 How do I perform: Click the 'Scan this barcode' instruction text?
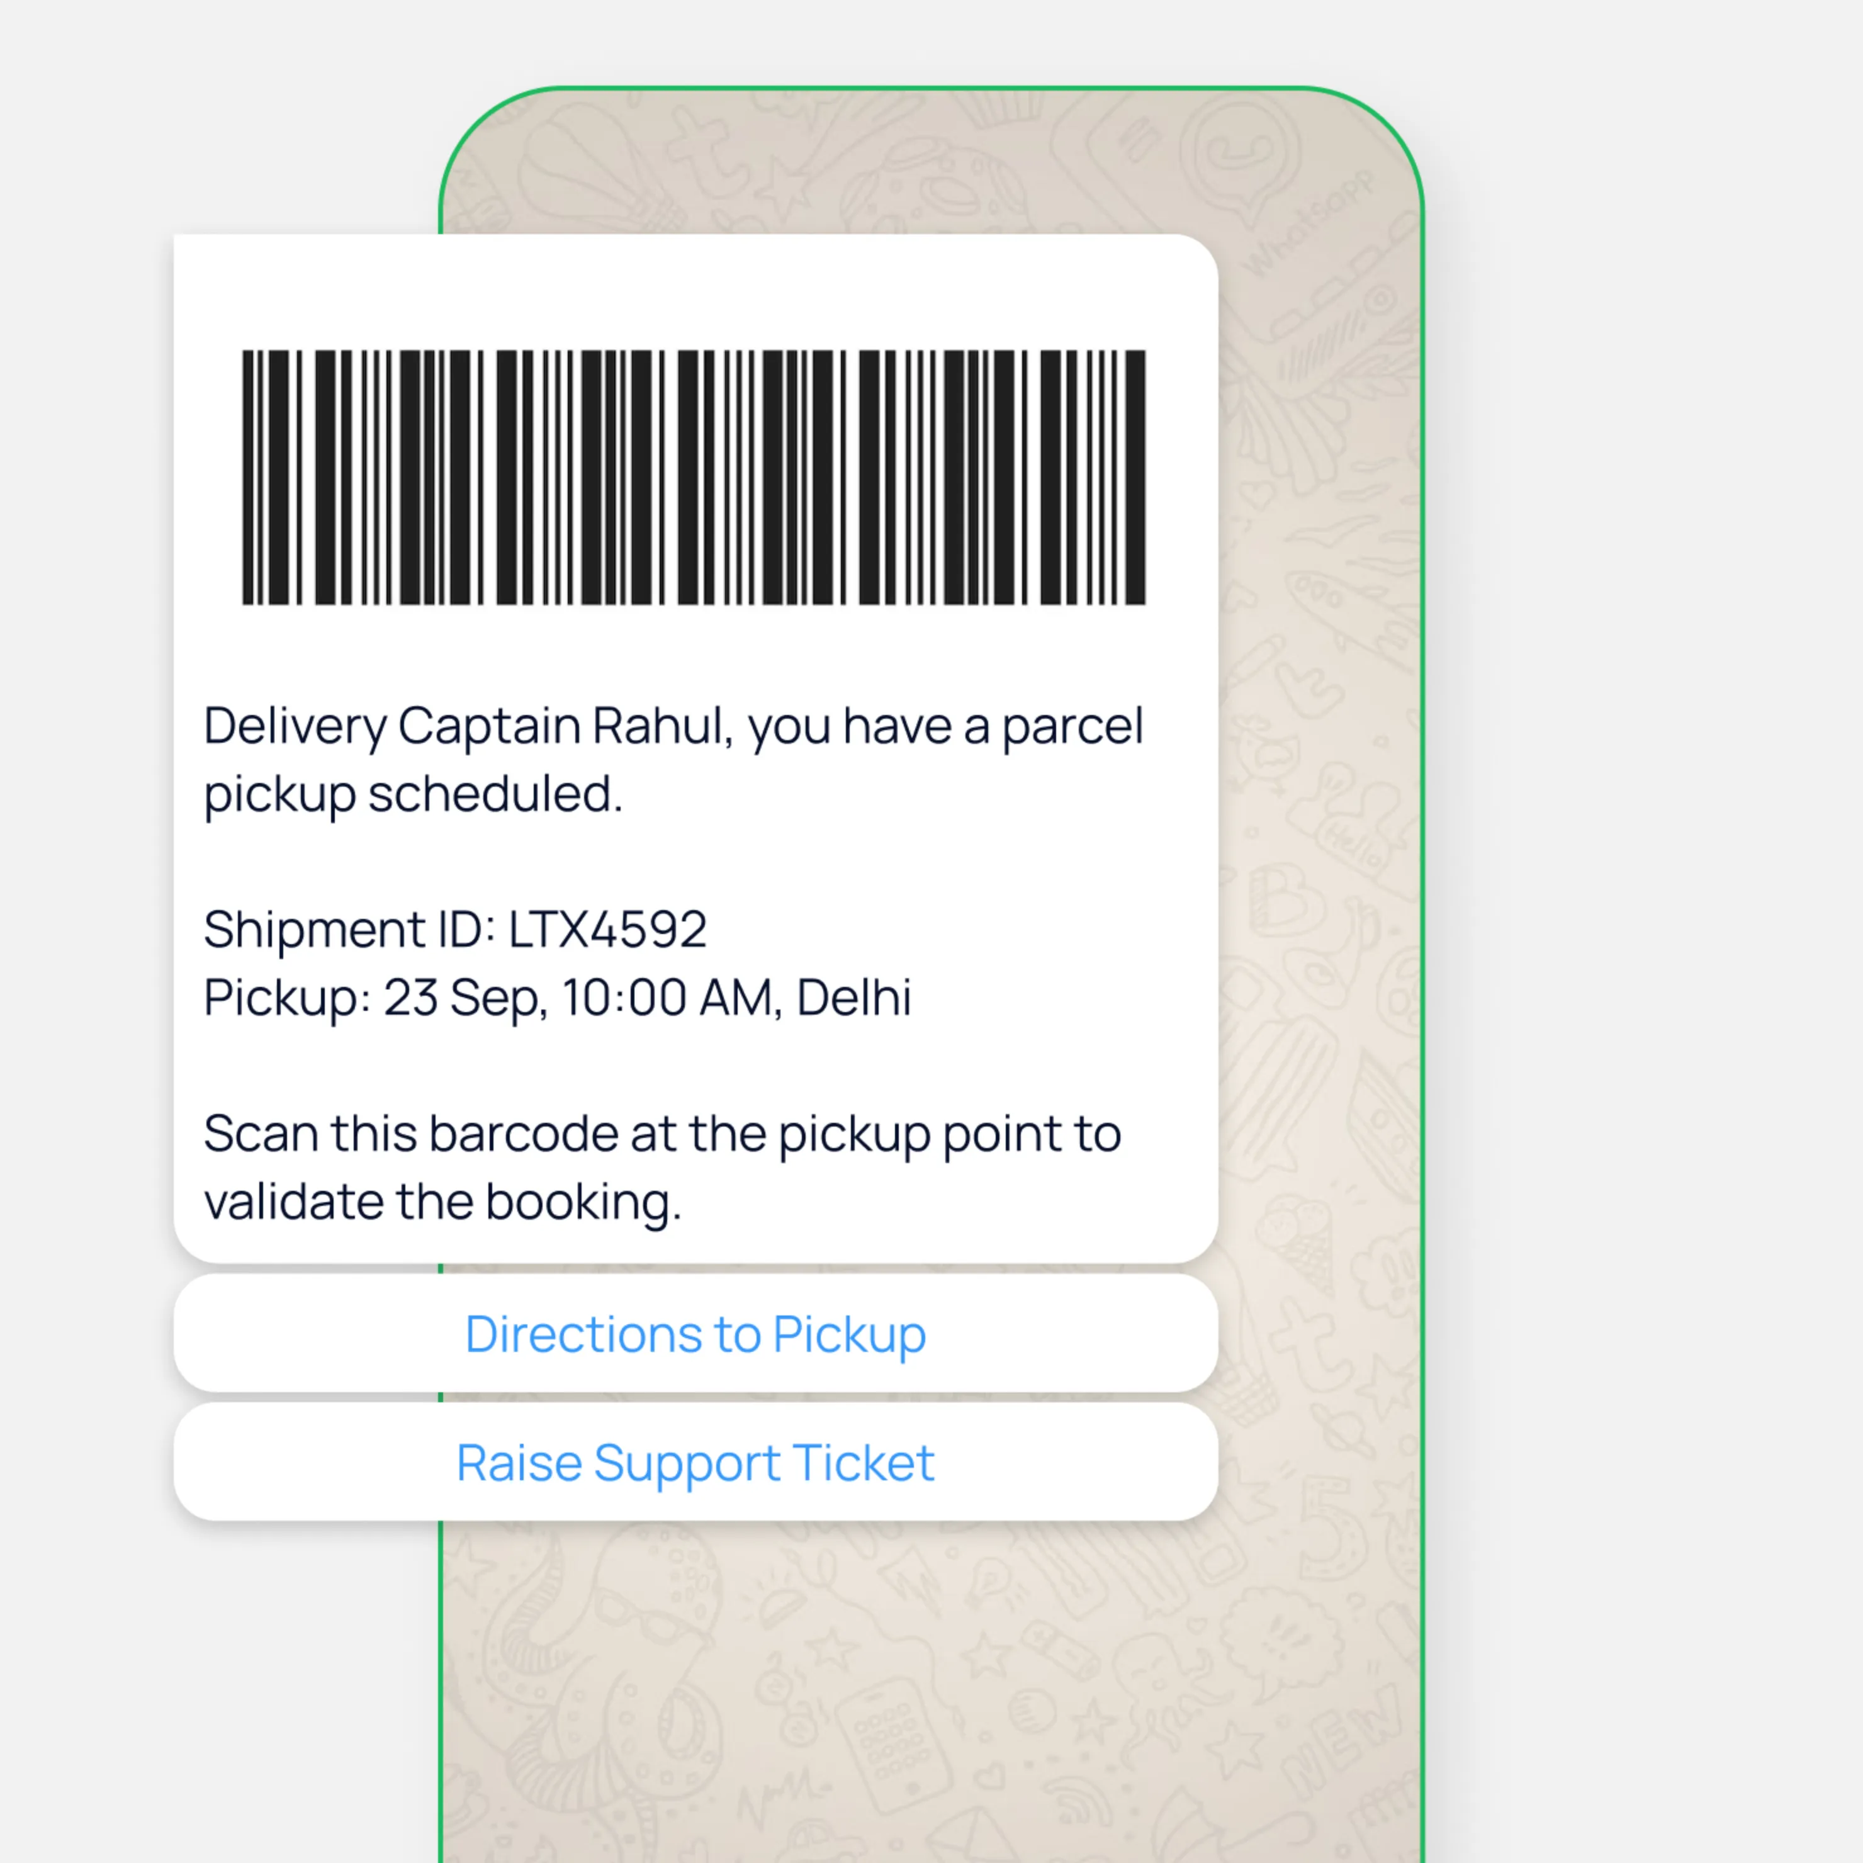click(663, 1168)
